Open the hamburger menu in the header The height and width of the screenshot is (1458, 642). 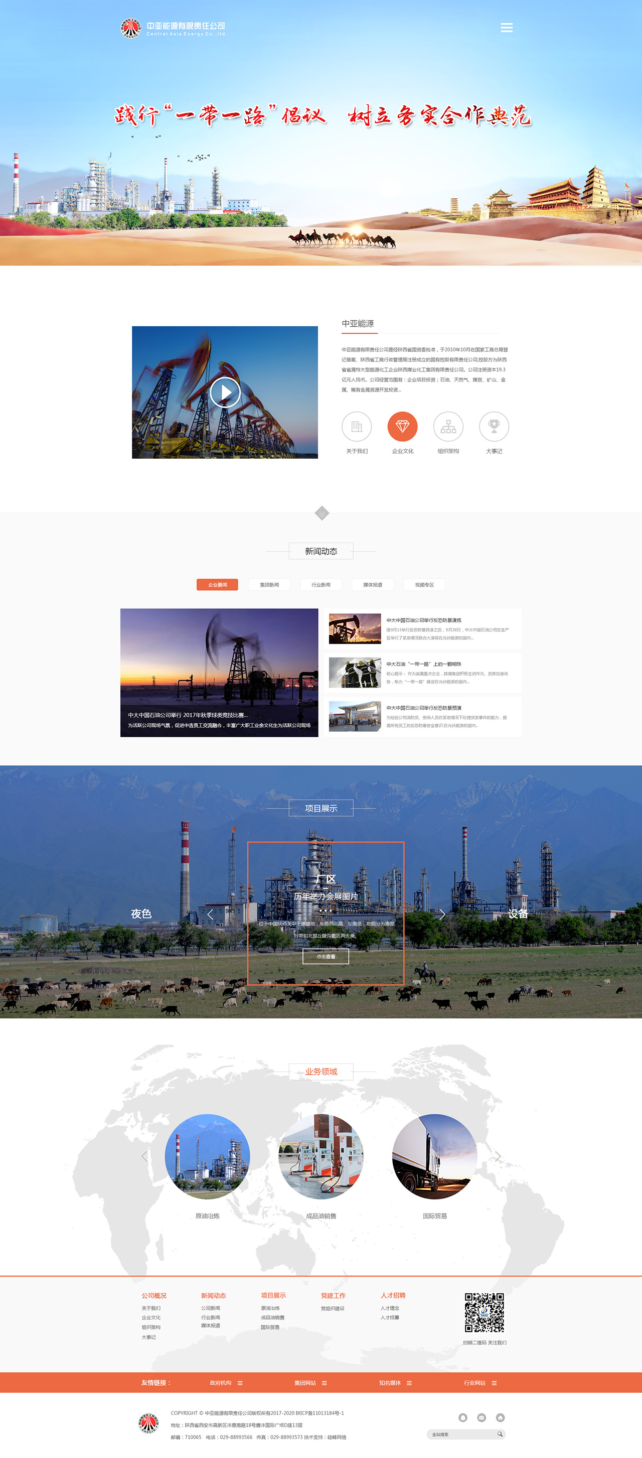(x=506, y=28)
